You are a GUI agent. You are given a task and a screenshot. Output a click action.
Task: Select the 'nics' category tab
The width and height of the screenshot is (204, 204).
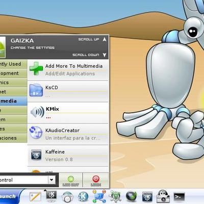click(14, 83)
